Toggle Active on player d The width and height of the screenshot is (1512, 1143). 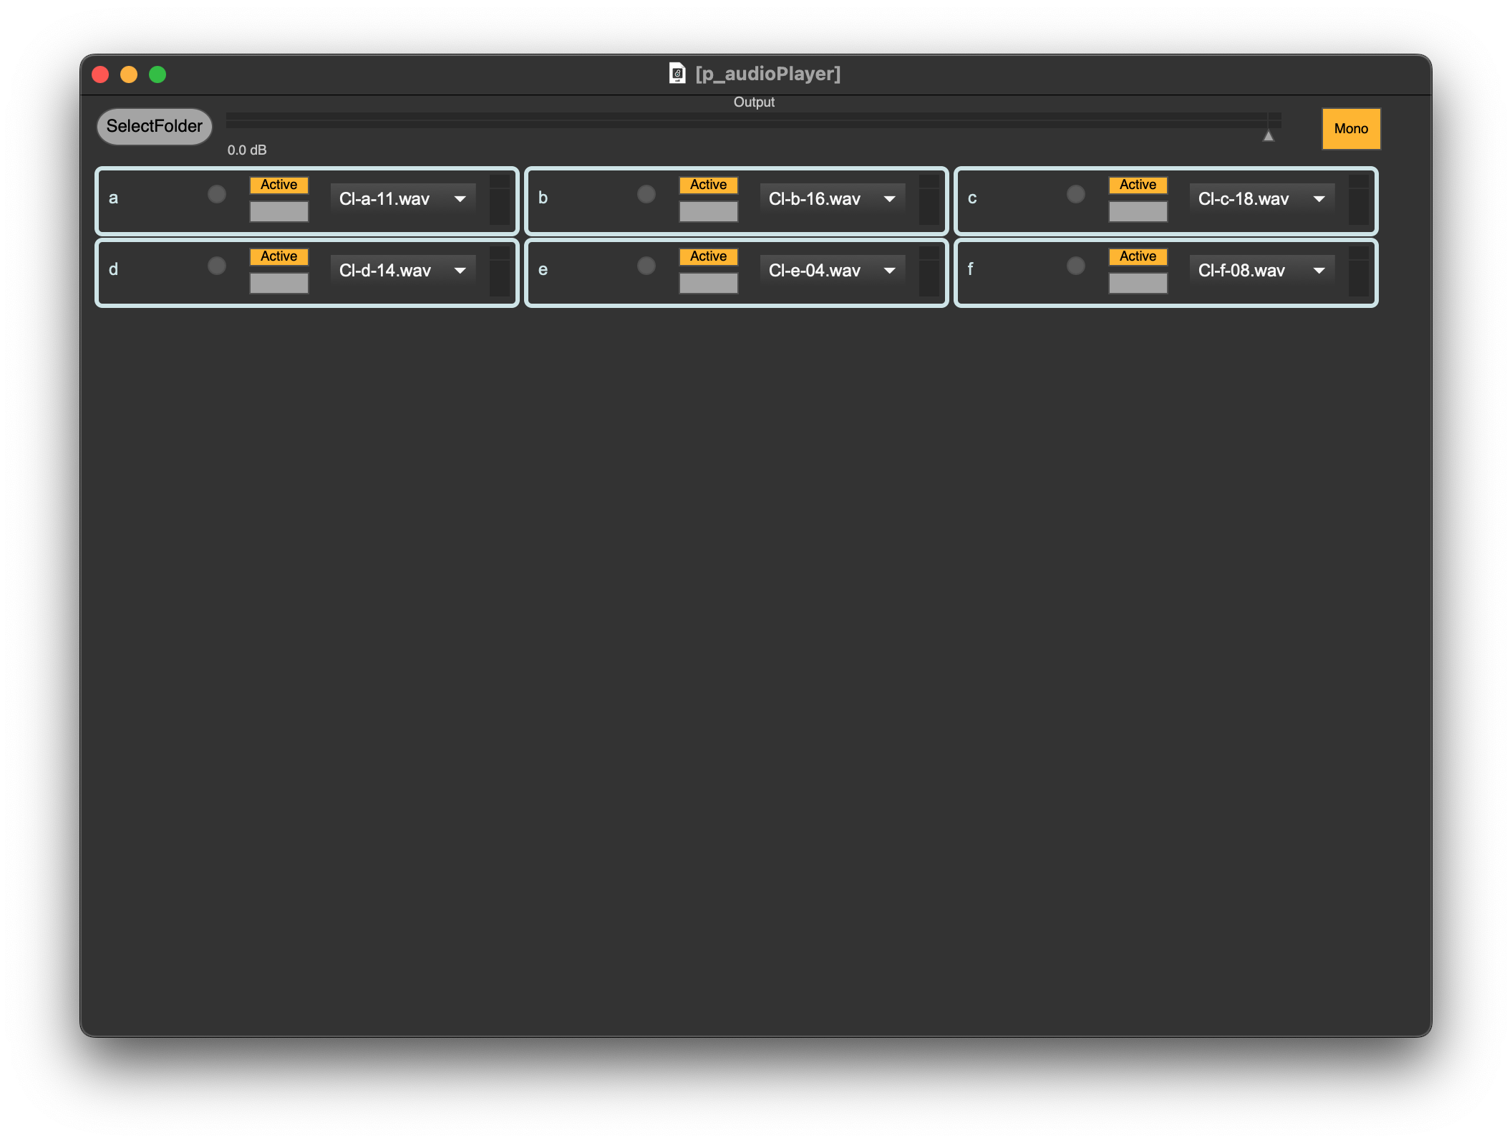(x=279, y=256)
